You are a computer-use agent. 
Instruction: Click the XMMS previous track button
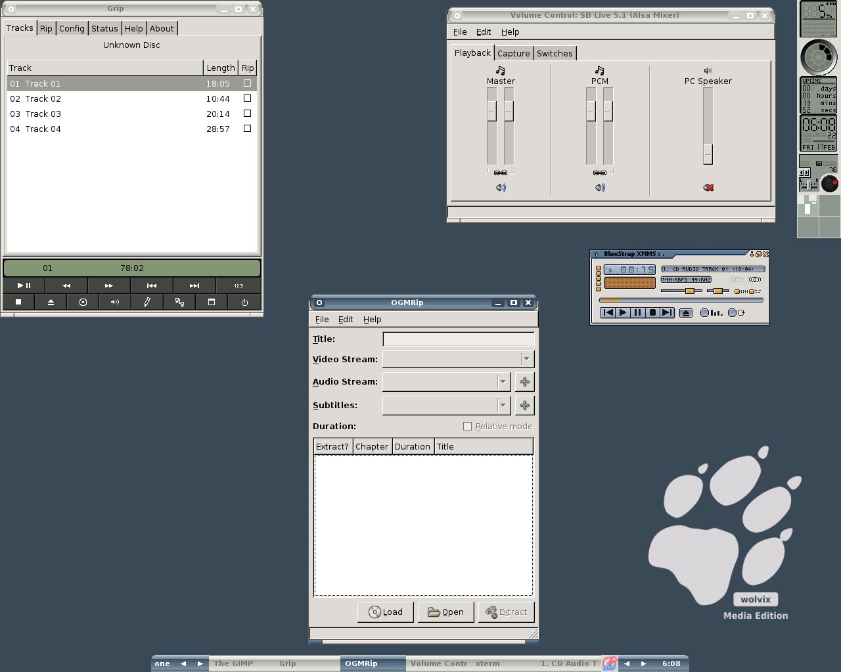coord(608,312)
